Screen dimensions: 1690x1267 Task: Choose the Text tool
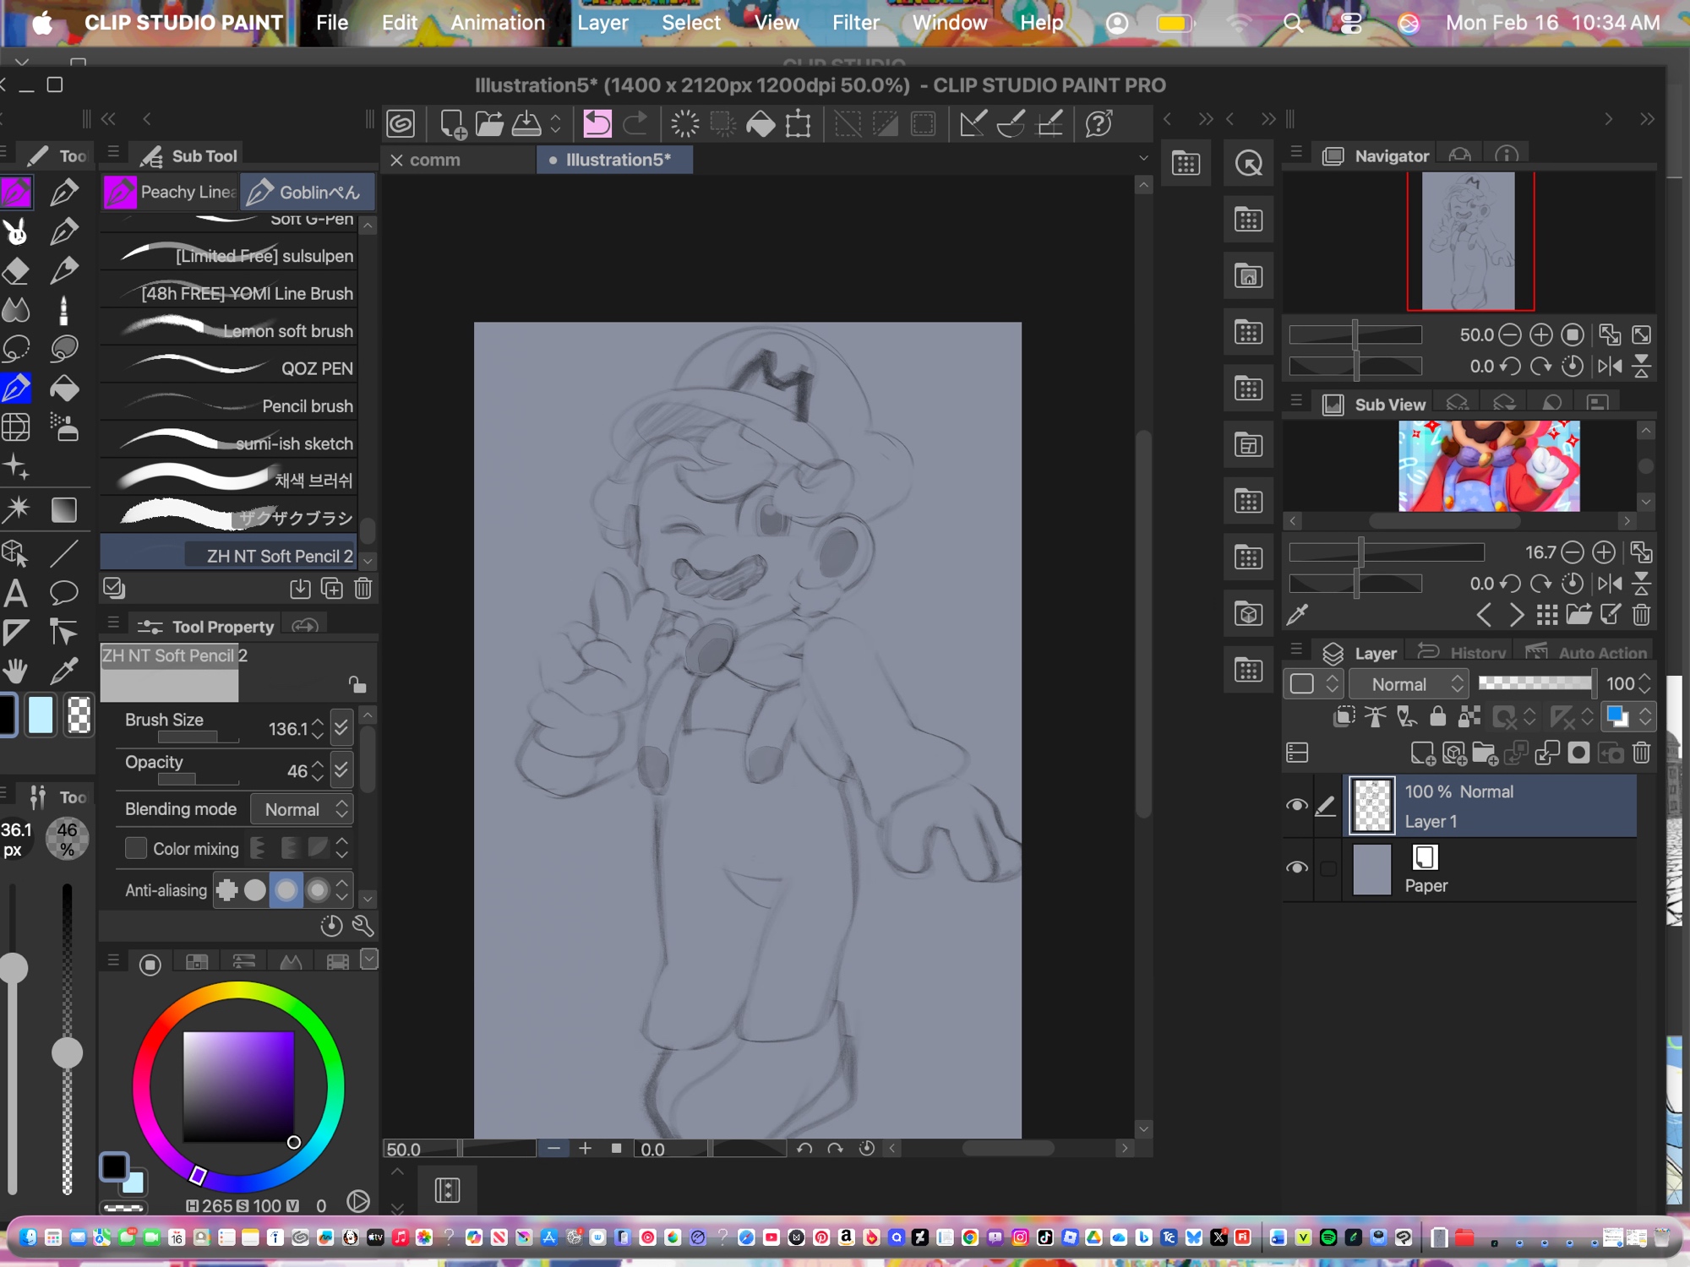15,594
